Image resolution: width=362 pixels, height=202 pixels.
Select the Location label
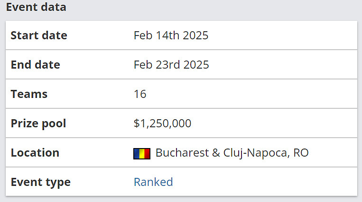pos(35,153)
